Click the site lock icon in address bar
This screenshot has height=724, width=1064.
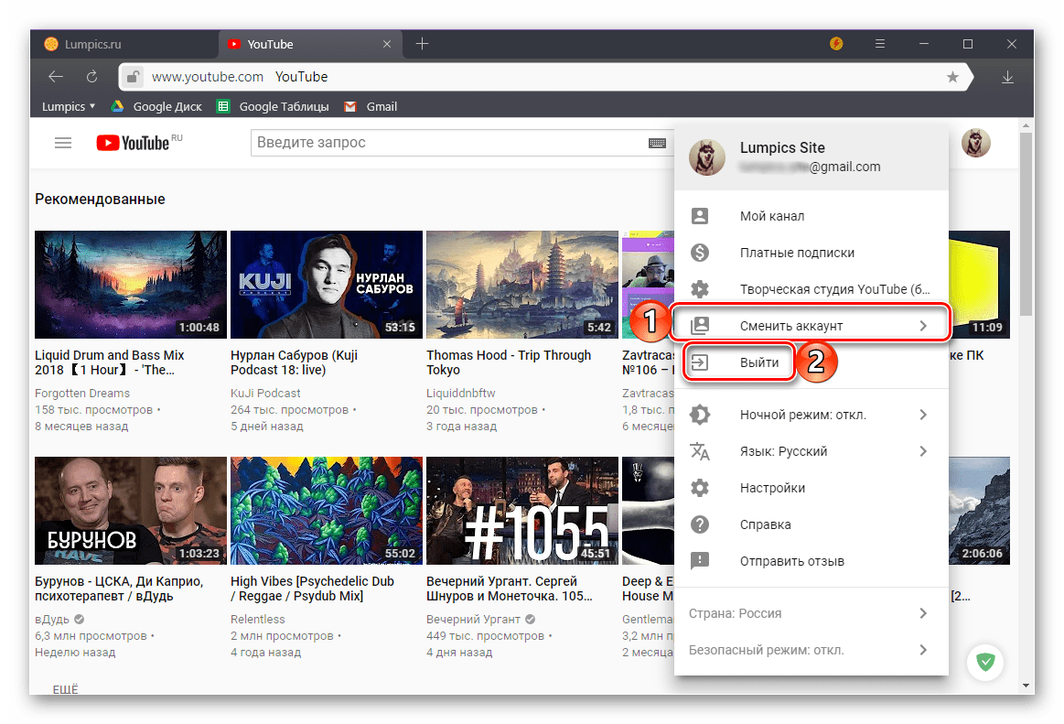134,77
